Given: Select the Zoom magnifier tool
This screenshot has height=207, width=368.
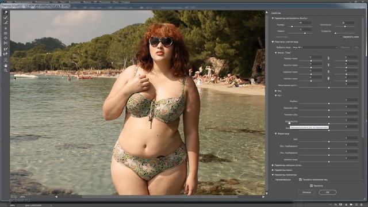Looking at the screenshot, I should point(6,70).
